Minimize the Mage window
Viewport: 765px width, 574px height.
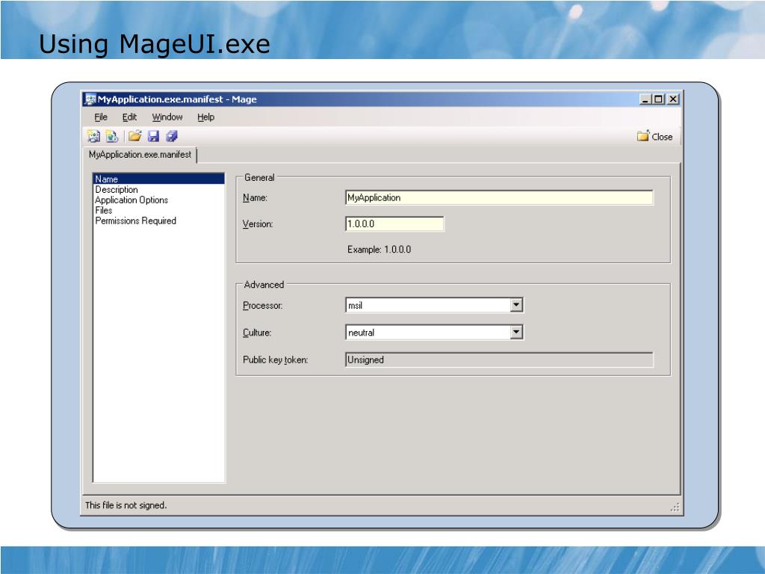pos(645,99)
